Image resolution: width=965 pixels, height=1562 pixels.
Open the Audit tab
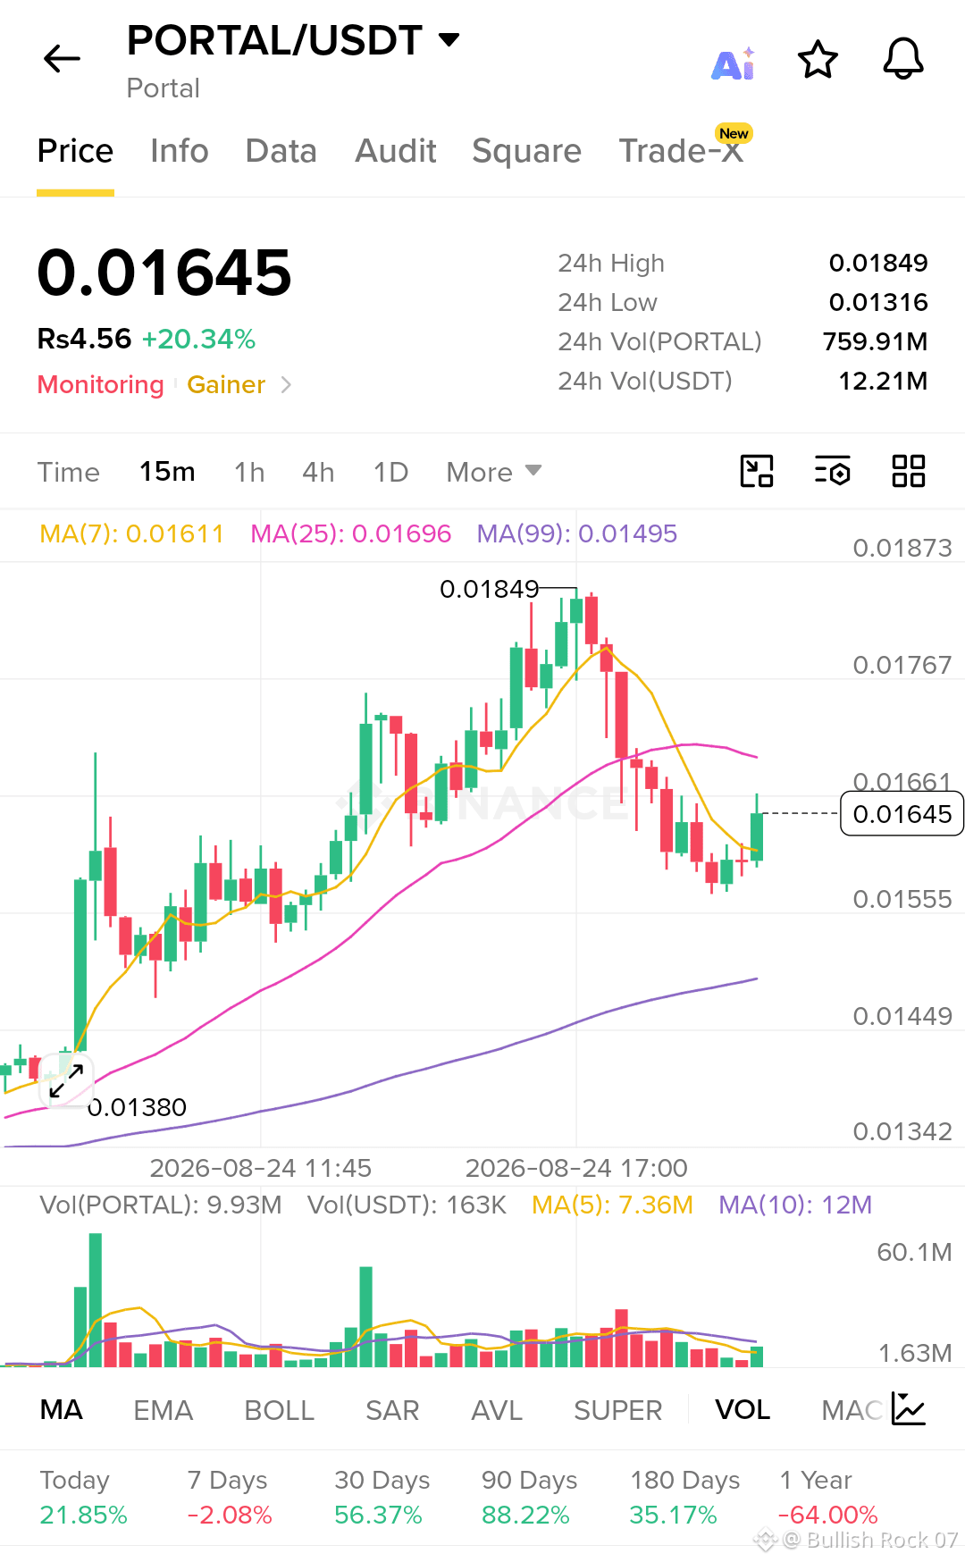(x=396, y=151)
